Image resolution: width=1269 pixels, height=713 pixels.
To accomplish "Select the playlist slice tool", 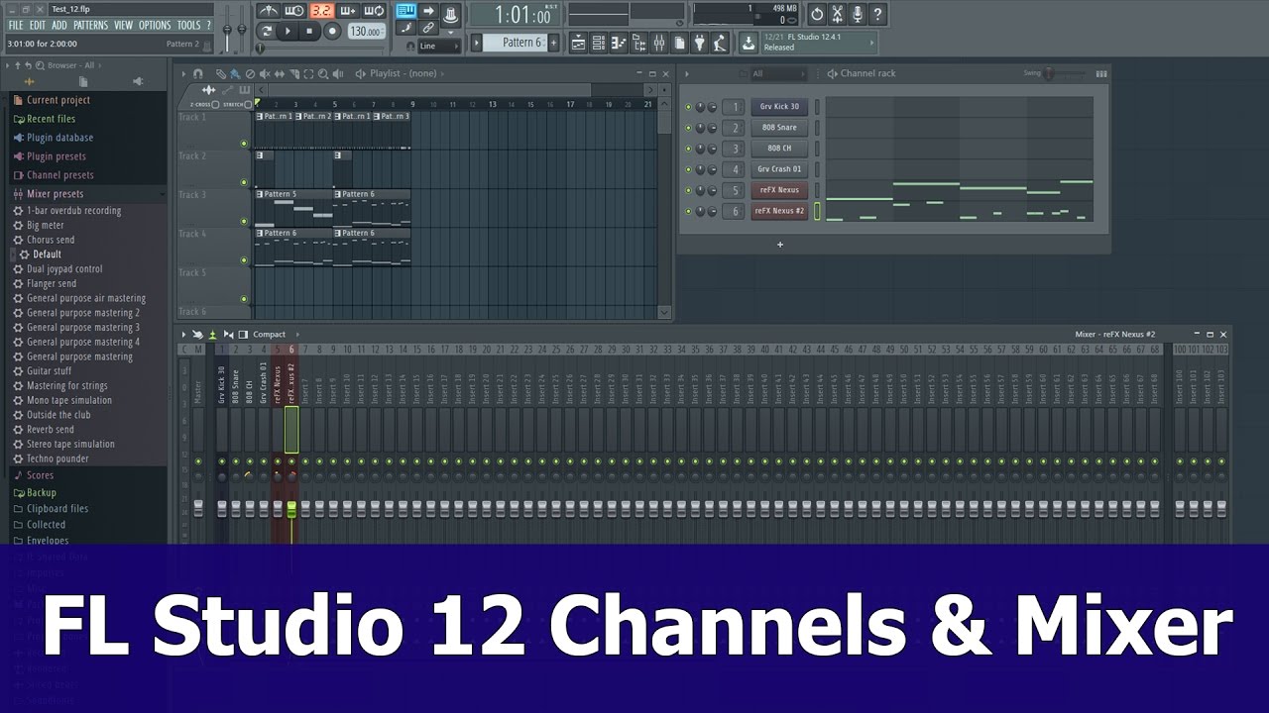I will (293, 73).
